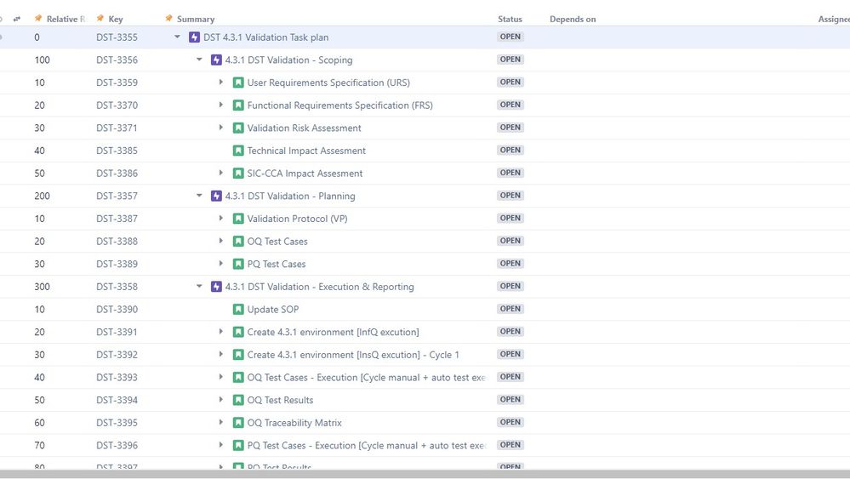Click the Key column header
The height and width of the screenshot is (479, 850).
(x=116, y=19)
